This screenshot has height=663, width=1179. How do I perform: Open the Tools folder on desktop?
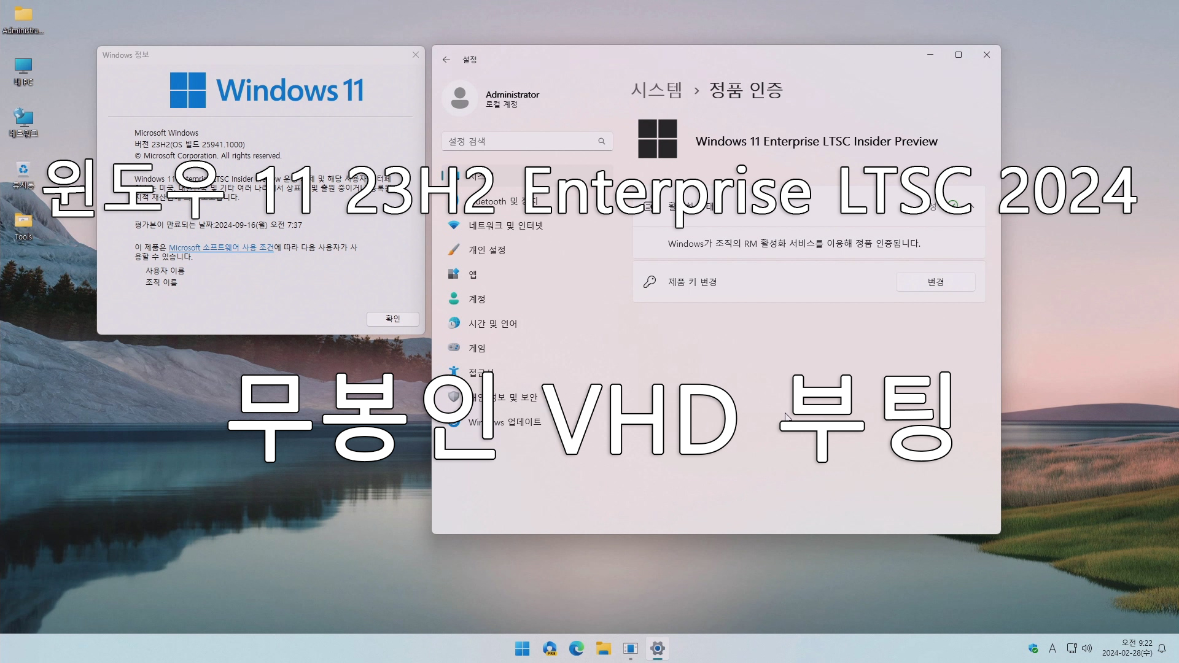click(x=23, y=226)
